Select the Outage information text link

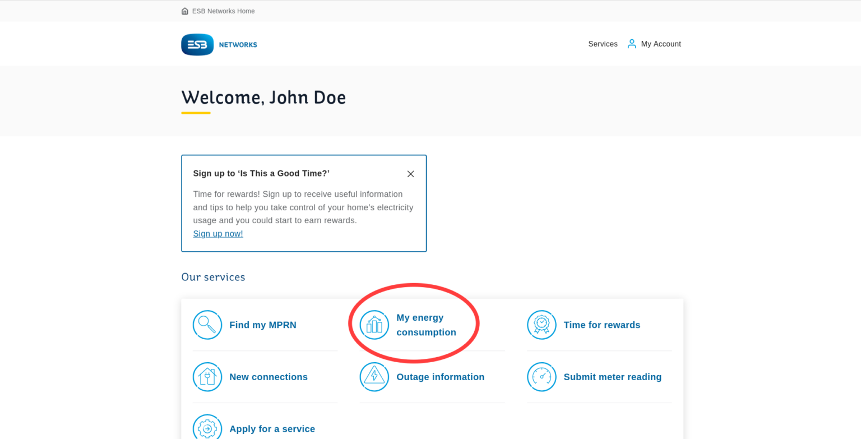click(x=440, y=377)
